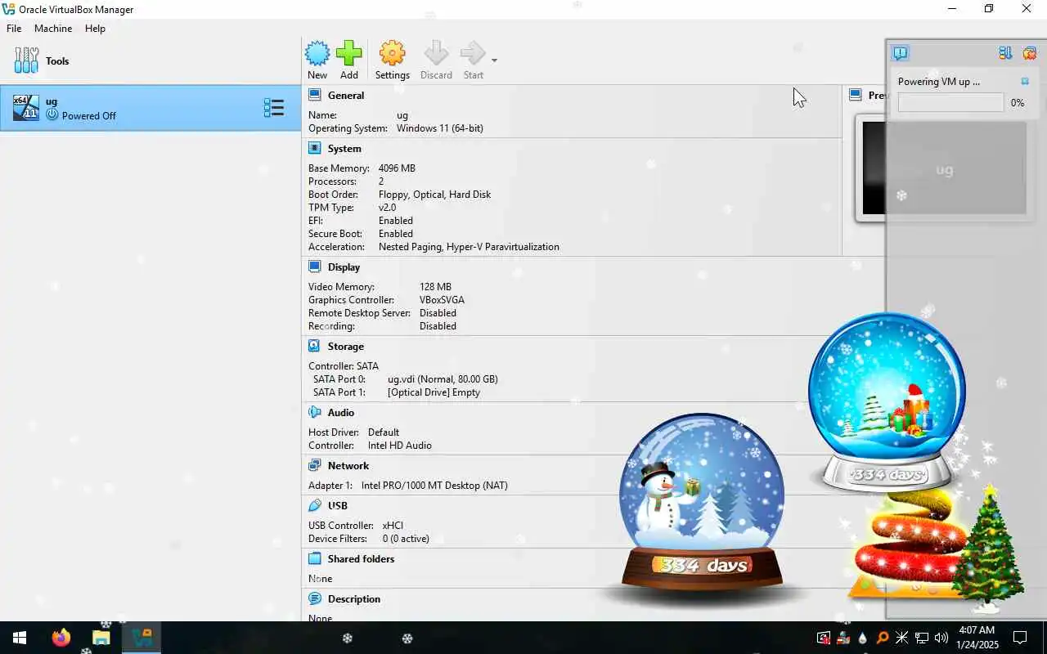Click the Intel PRO/1000 MT Desktop (NAT) text
This screenshot has width=1047, height=654.
tap(434, 486)
